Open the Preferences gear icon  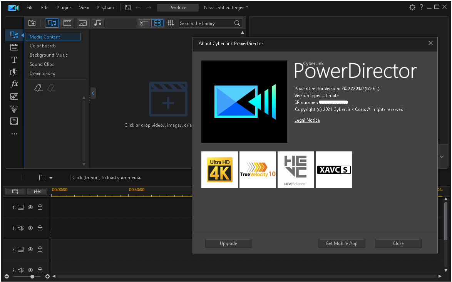412,7
